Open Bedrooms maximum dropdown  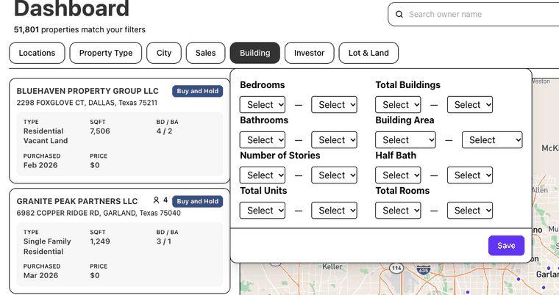[334, 105]
